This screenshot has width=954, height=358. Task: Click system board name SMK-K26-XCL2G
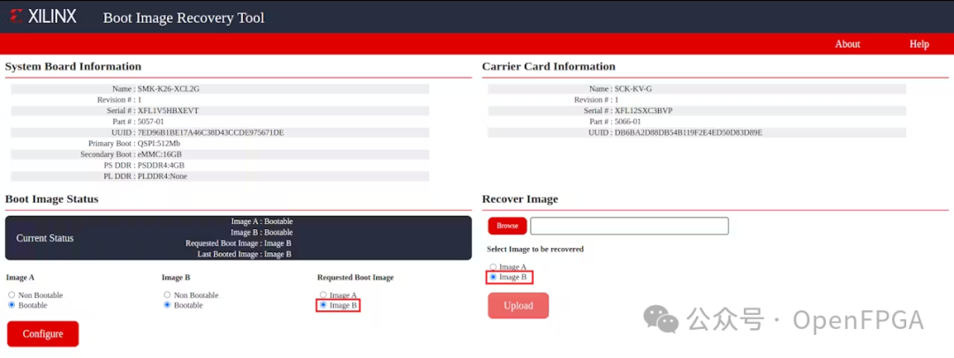click(169, 89)
